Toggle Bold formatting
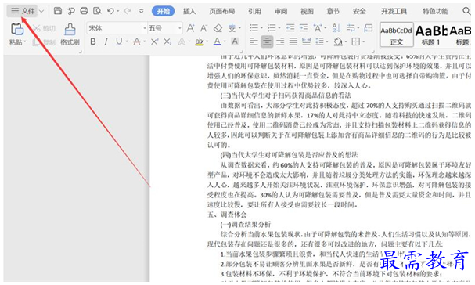The height and width of the screenshot is (285, 475). click(93, 41)
